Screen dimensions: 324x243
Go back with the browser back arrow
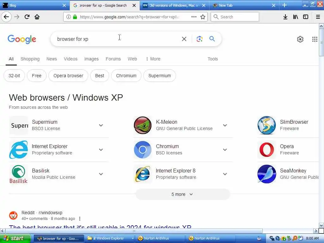6,17
